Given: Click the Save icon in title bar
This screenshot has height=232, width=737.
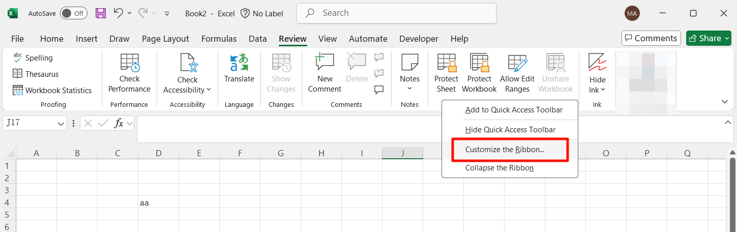Looking at the screenshot, I should coord(101,13).
